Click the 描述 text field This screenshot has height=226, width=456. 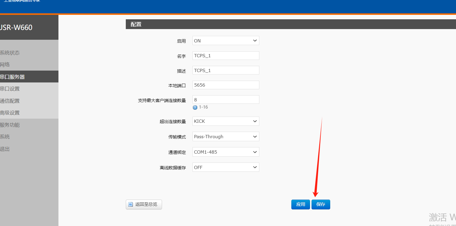coord(225,70)
